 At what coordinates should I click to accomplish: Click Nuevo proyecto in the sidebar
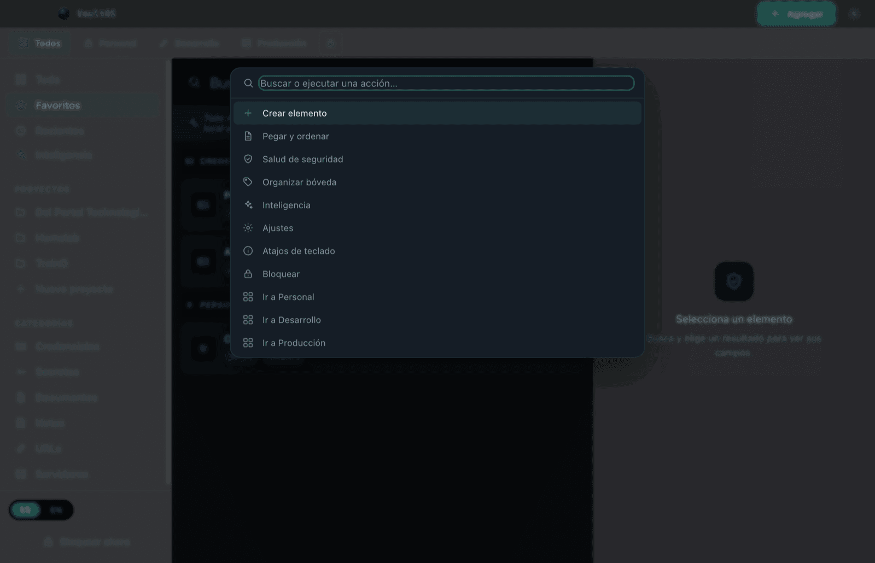[83, 289]
